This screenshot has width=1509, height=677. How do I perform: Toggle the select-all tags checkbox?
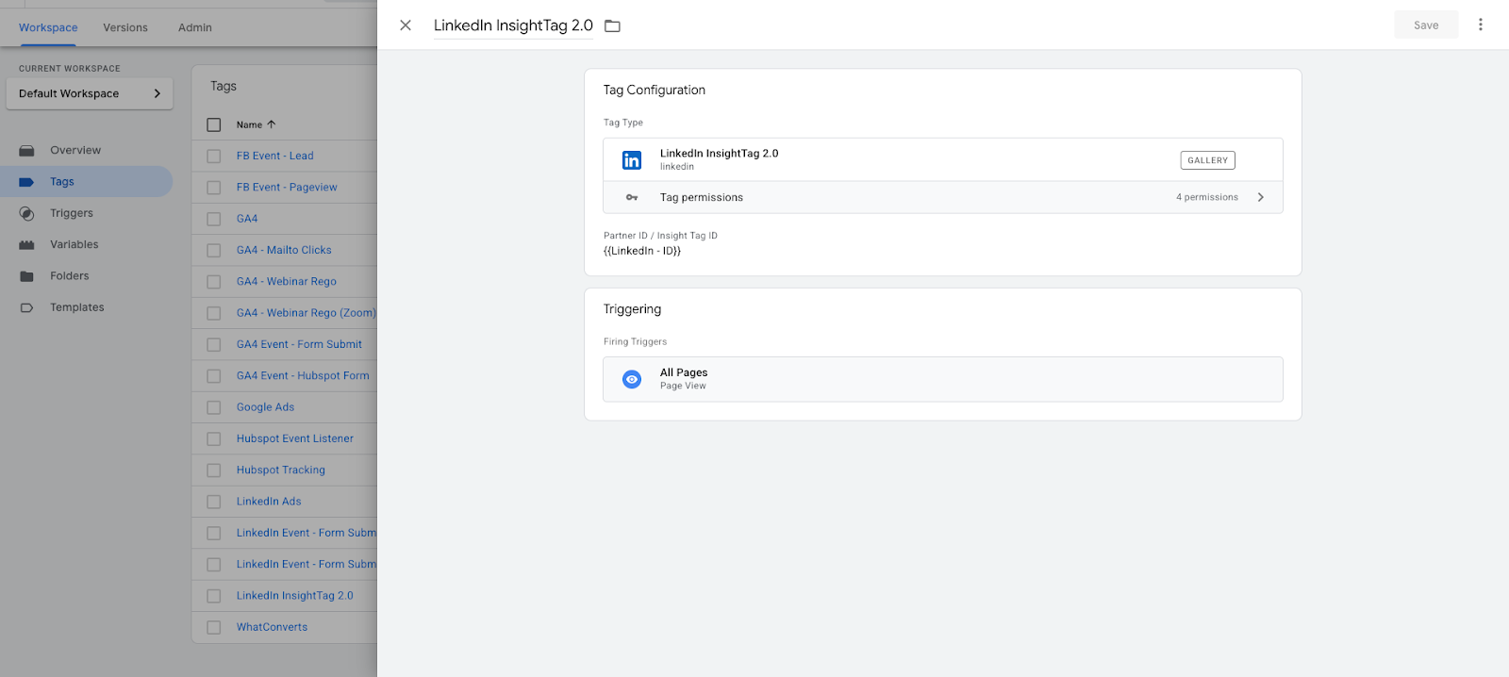tap(214, 124)
